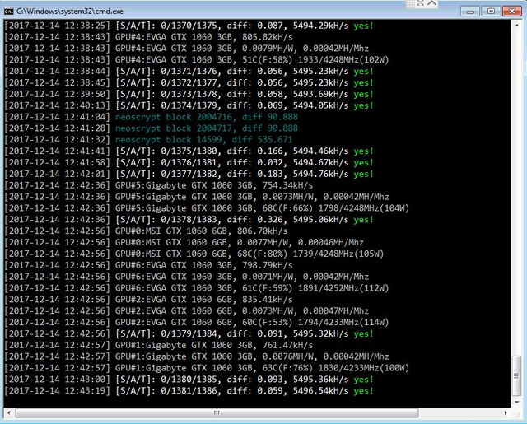Screen dimensions: 527x424
Task: Open the cmd.exe system menu icon
Action: (x=8, y=12)
